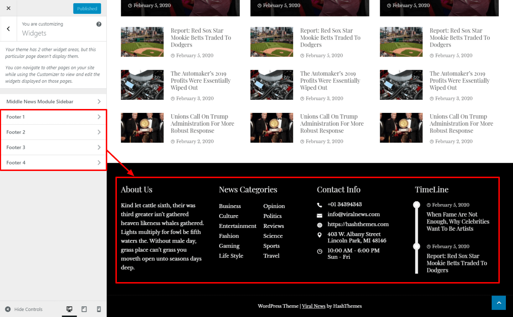Screen dimensions: 513x317
Task: Click the map pin icon in Contact Info
Action: point(320,235)
